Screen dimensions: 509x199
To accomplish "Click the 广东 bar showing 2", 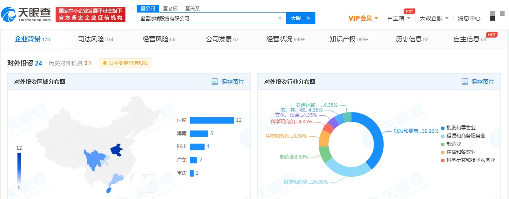I will (193, 160).
